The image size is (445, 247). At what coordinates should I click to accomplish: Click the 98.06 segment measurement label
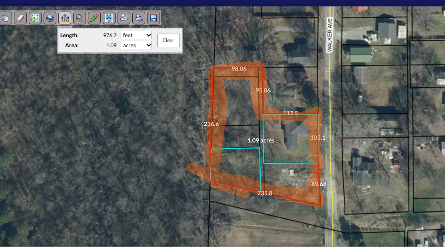click(239, 69)
